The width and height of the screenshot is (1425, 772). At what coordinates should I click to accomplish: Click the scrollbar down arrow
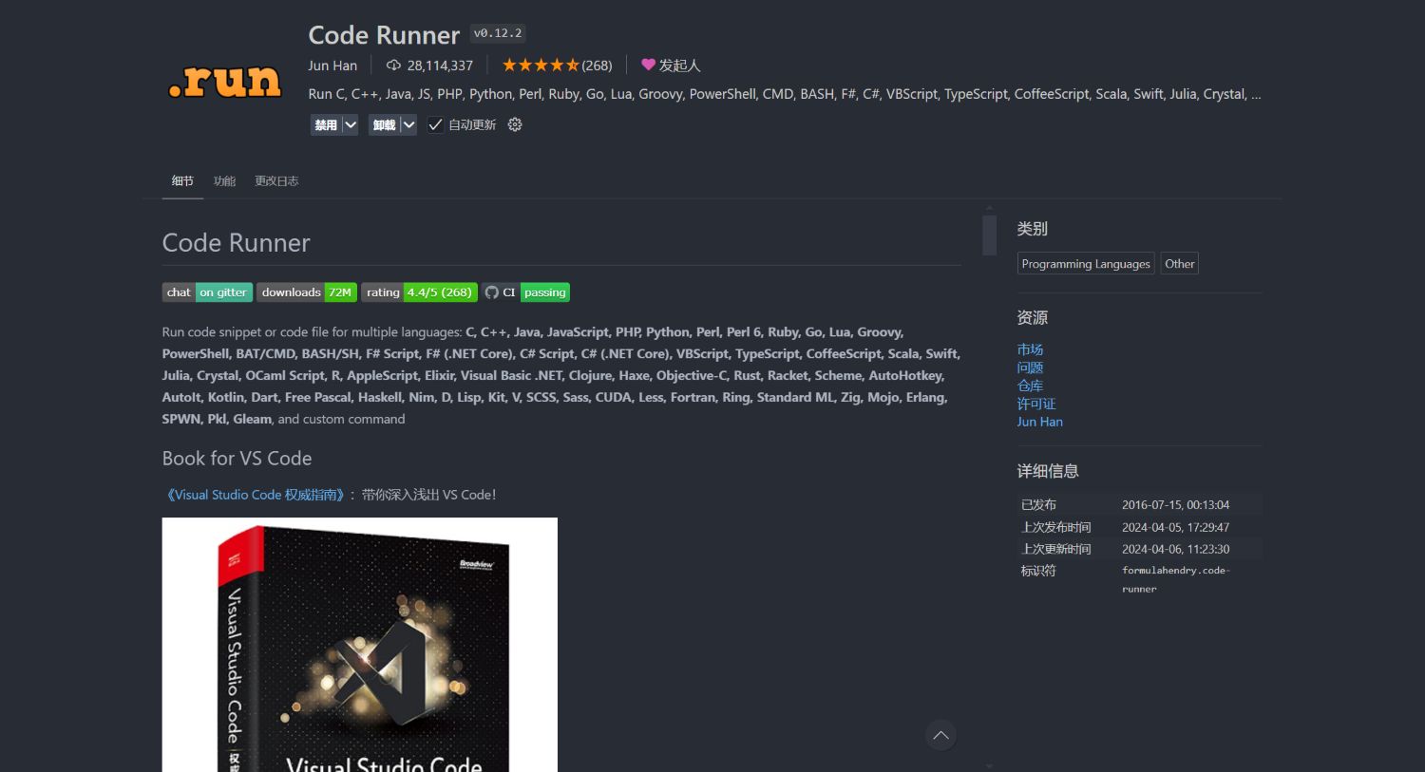989,765
